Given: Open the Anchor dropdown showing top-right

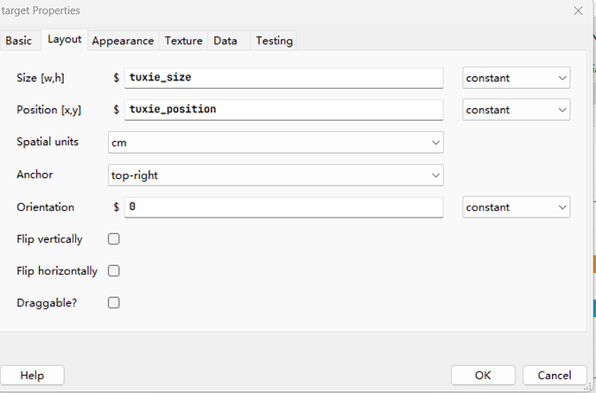Looking at the screenshot, I should click(x=276, y=175).
